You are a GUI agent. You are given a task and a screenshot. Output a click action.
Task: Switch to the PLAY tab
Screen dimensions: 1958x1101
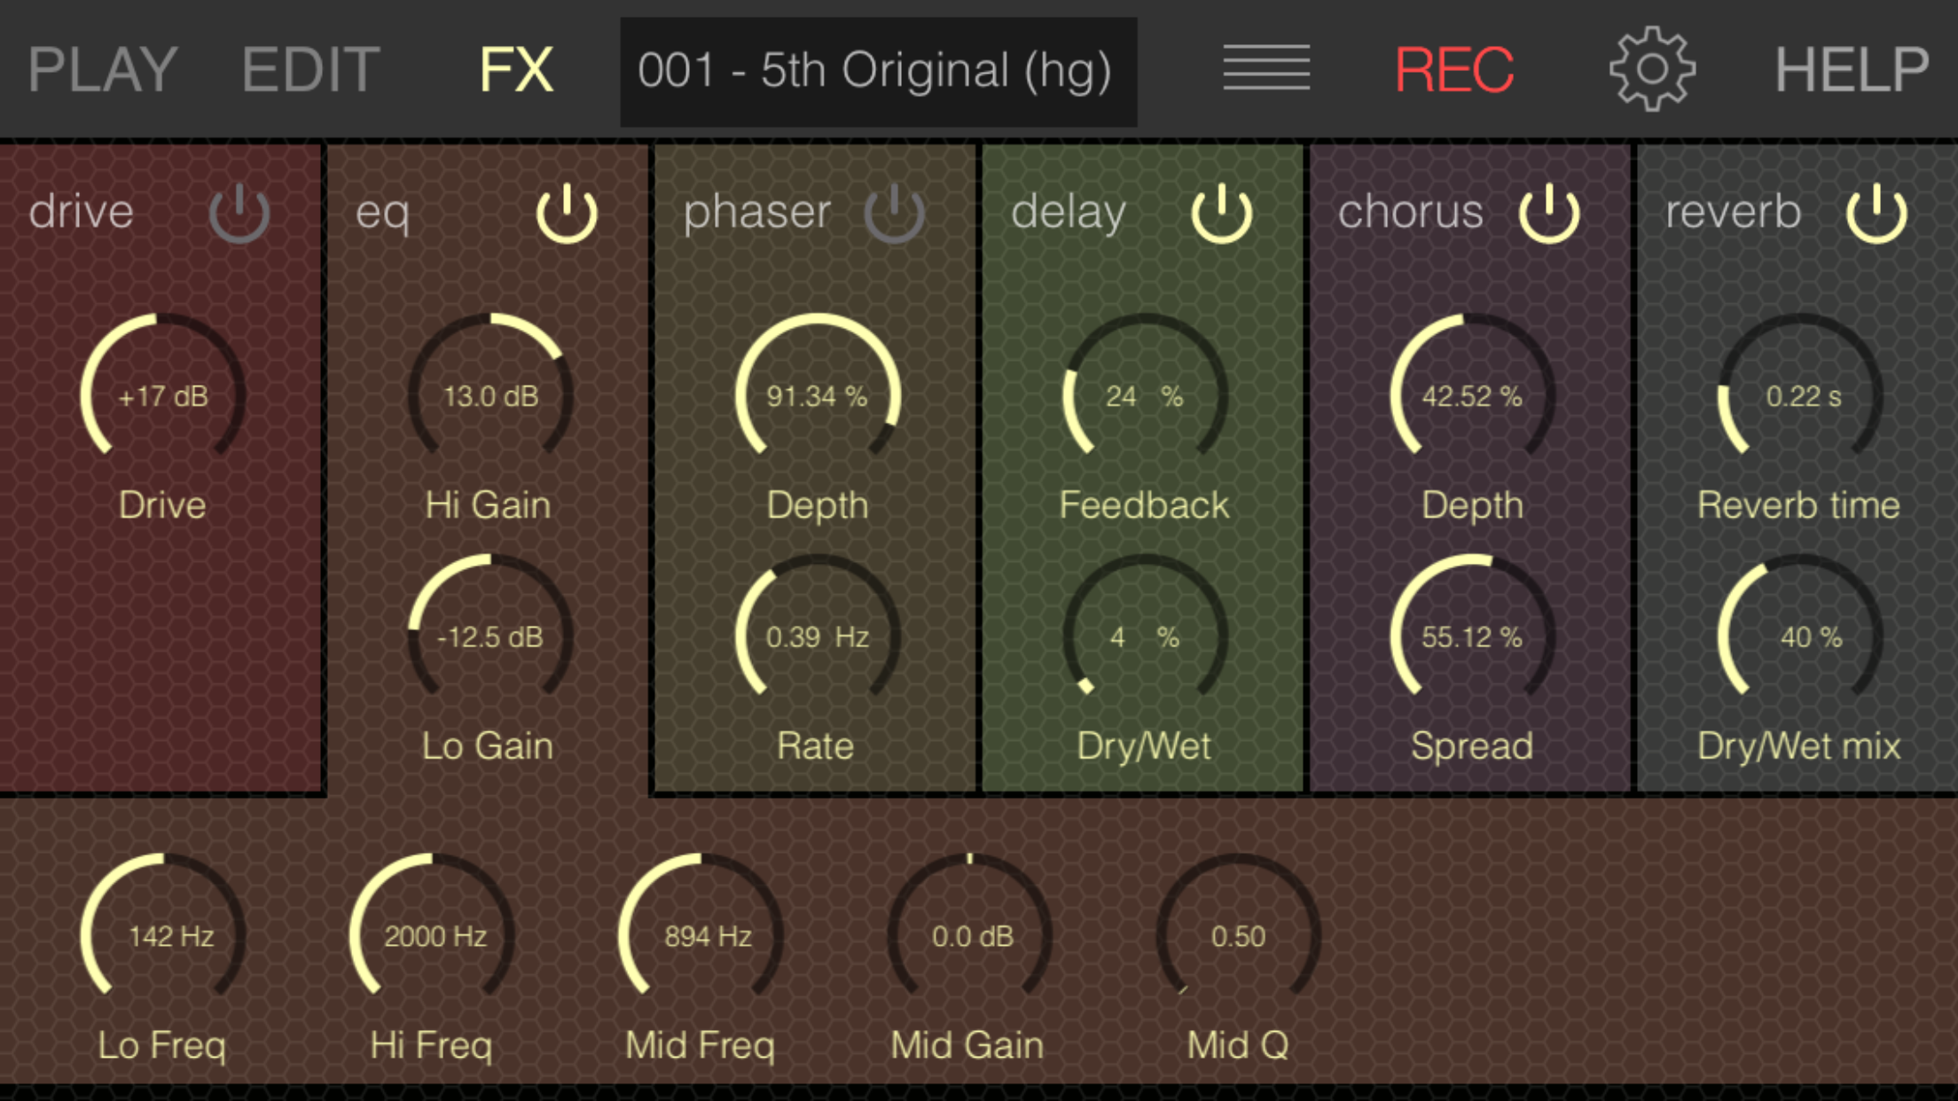coord(102,69)
